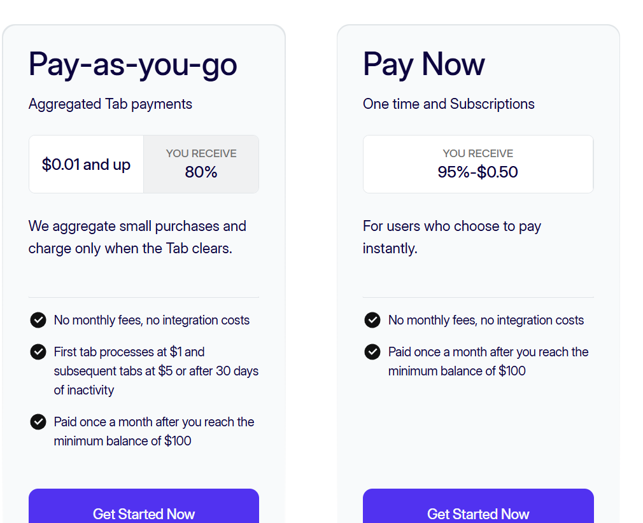The height and width of the screenshot is (523, 643).
Task: Click the checkmark icon beside "First tab processes"
Action: [x=38, y=352]
